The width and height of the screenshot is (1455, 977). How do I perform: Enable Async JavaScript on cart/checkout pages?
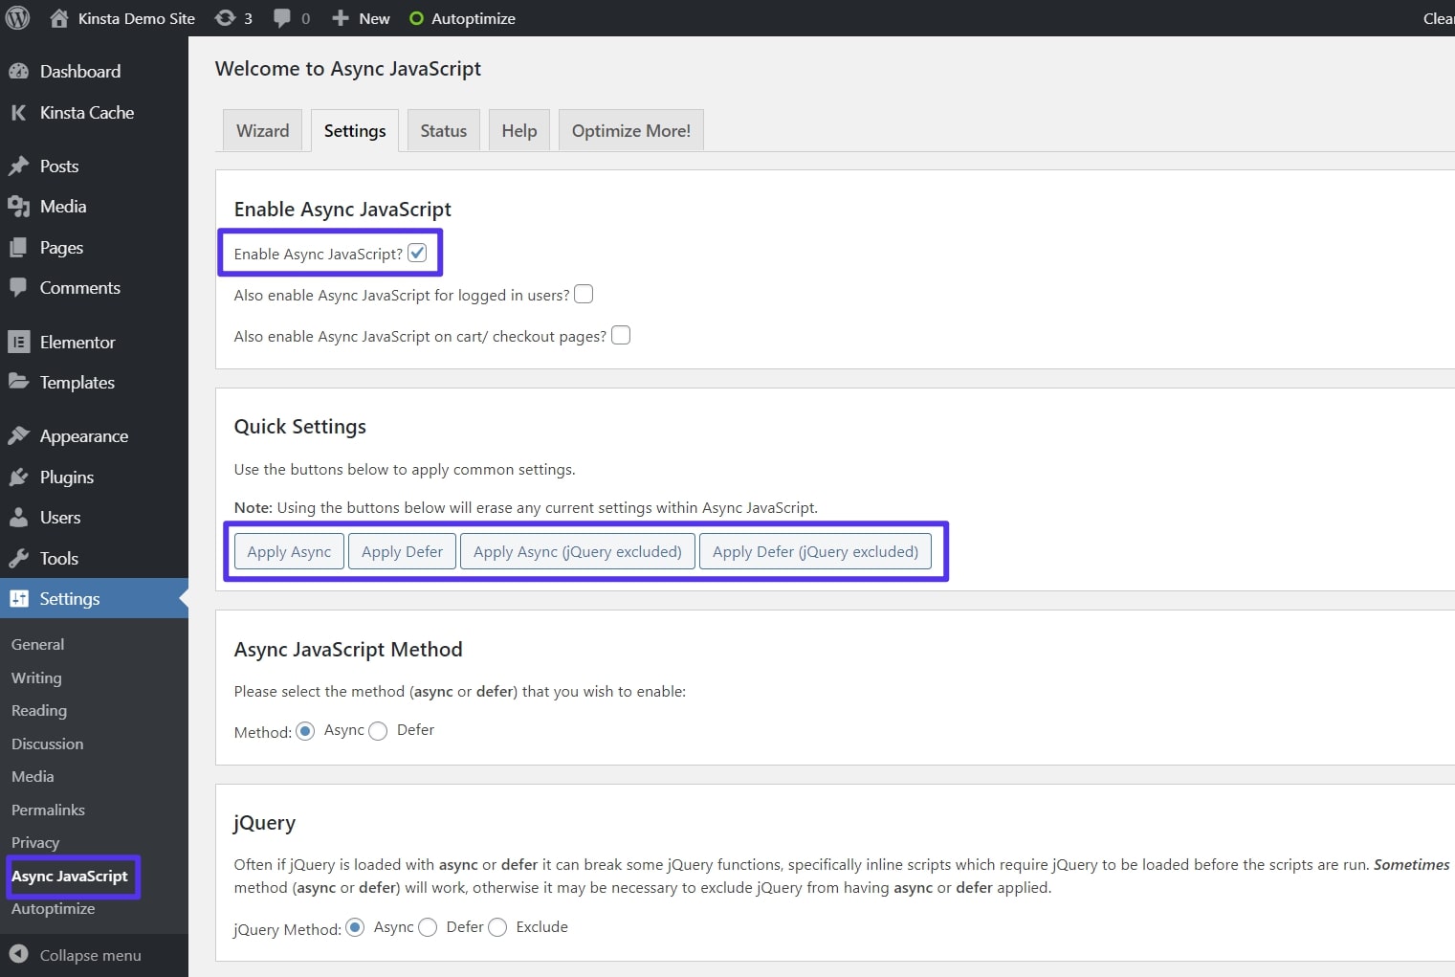(x=620, y=335)
